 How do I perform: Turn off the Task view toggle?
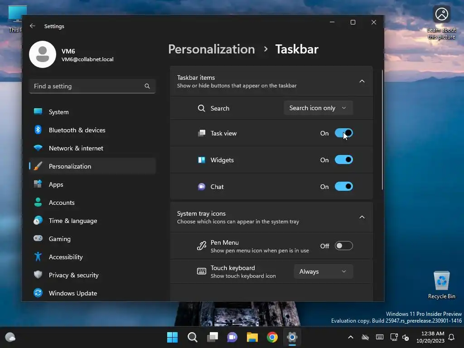click(343, 133)
